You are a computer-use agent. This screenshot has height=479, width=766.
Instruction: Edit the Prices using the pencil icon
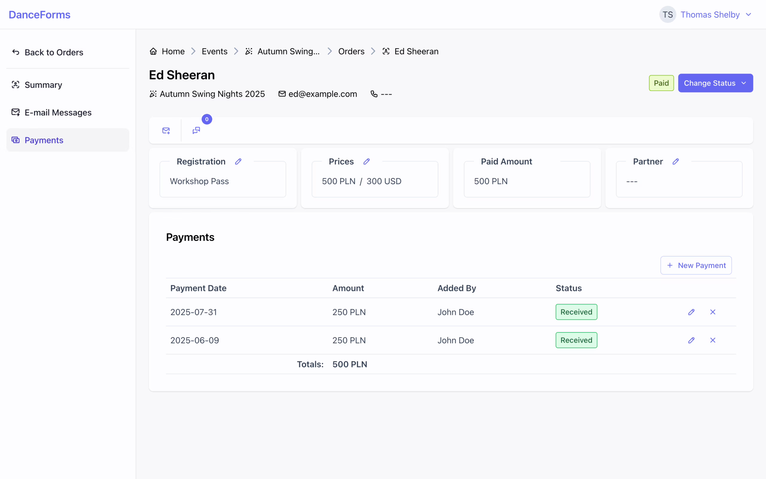click(366, 161)
